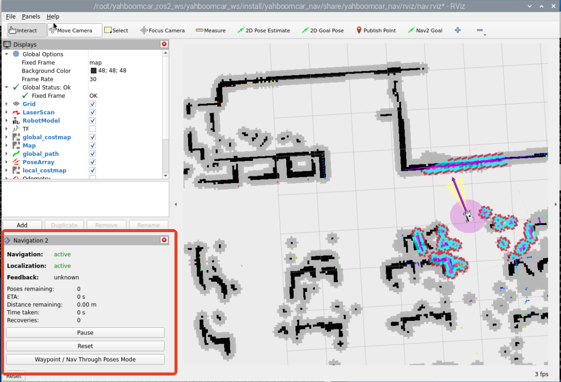Choose the Nav2 Goal tool

point(425,30)
